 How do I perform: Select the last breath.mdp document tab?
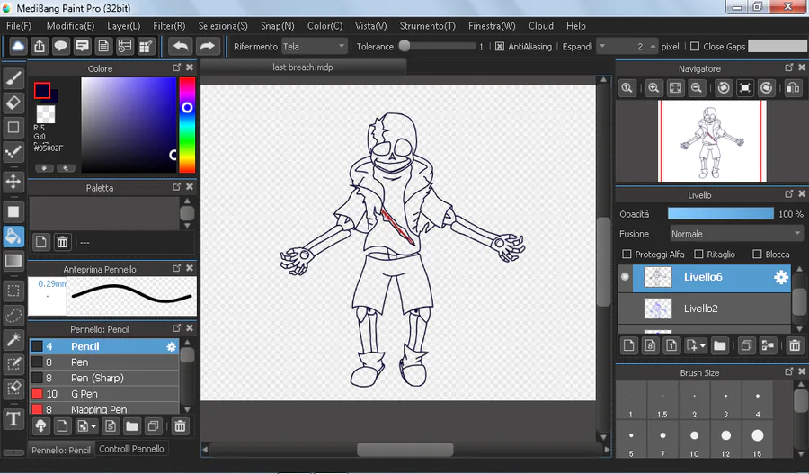coord(303,67)
